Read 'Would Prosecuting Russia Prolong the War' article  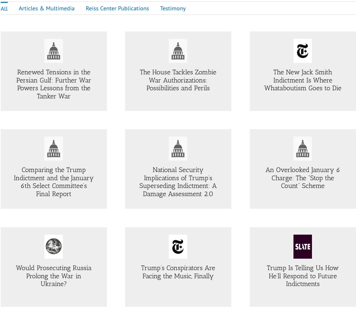[x=54, y=276]
